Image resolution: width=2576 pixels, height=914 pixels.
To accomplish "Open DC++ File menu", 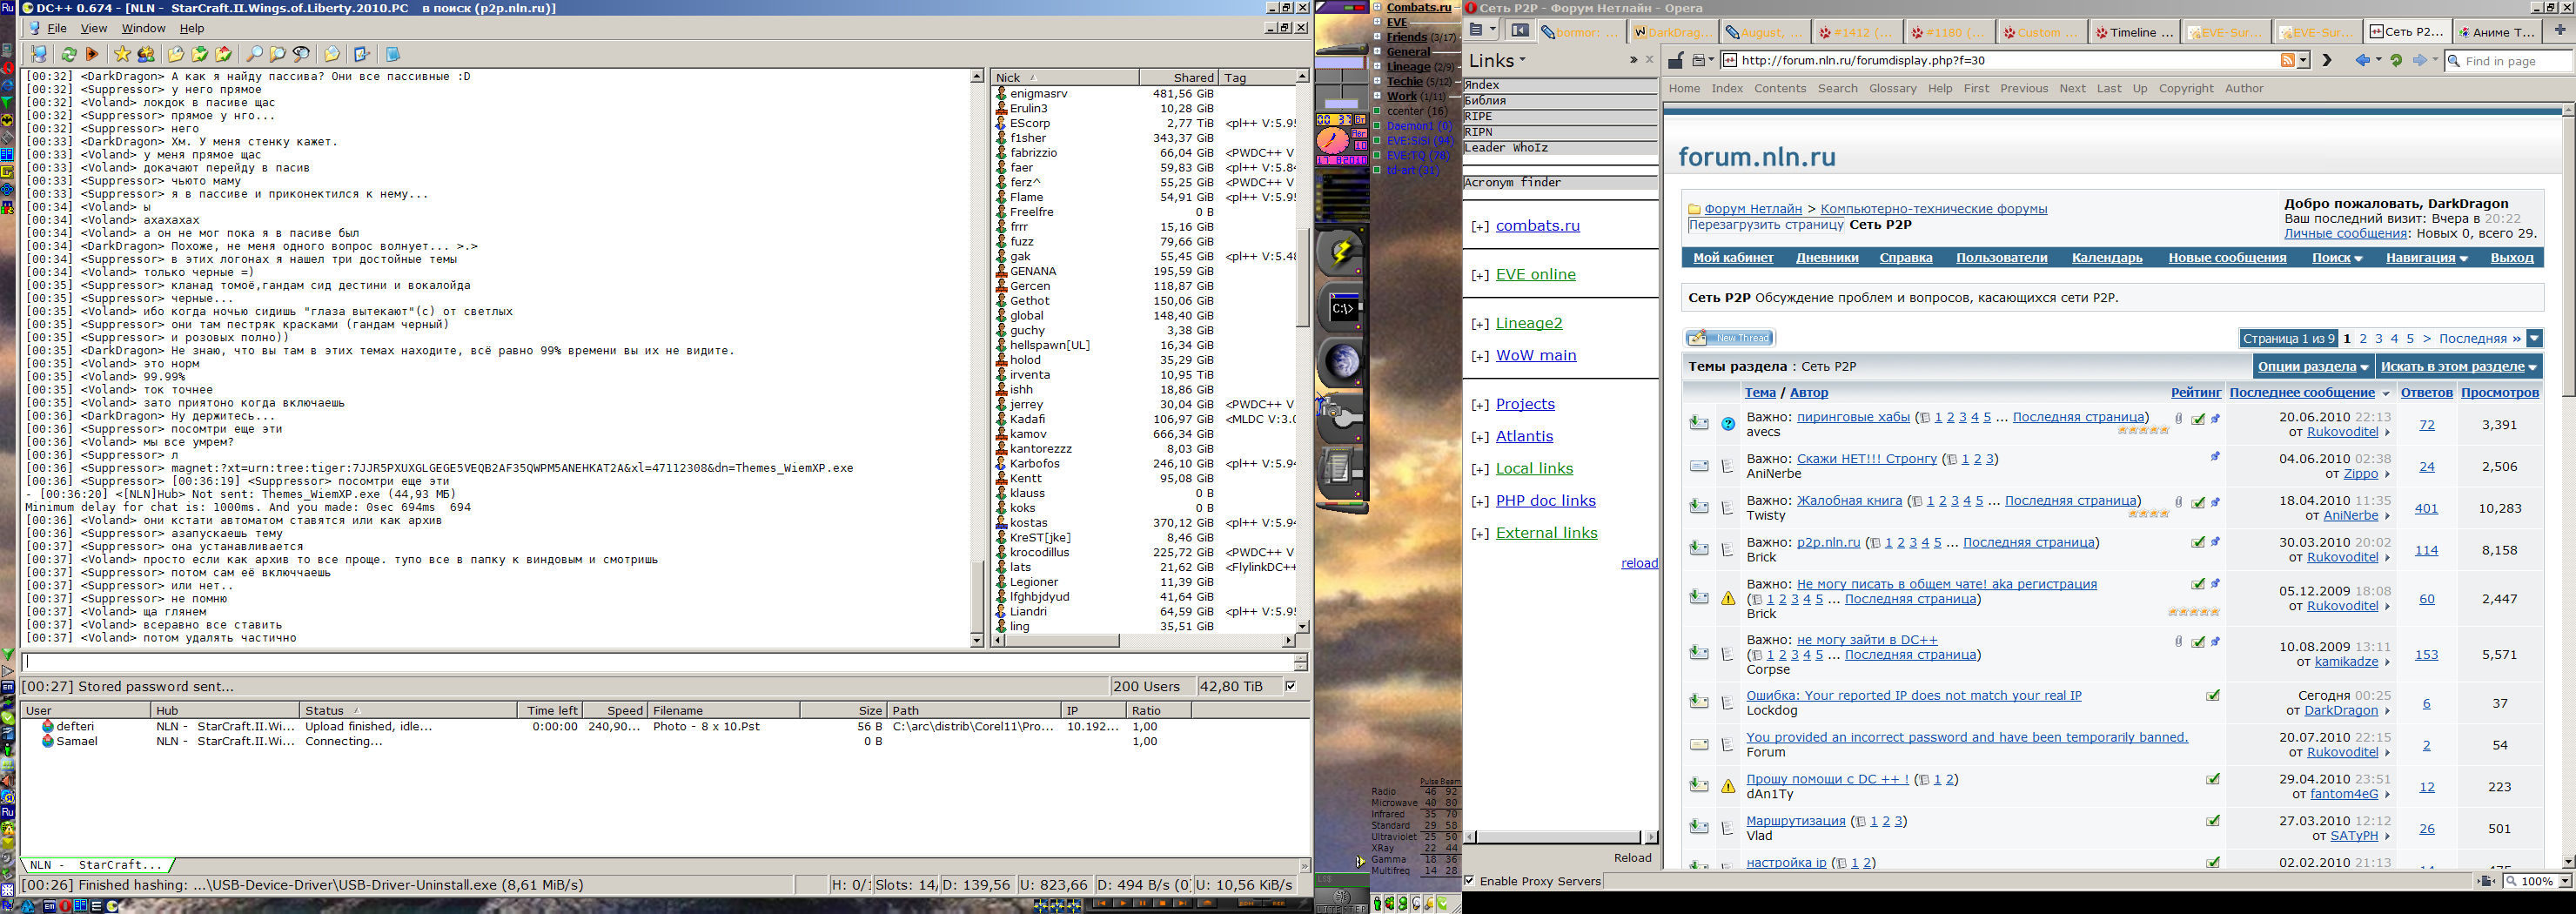I will pos(57,28).
